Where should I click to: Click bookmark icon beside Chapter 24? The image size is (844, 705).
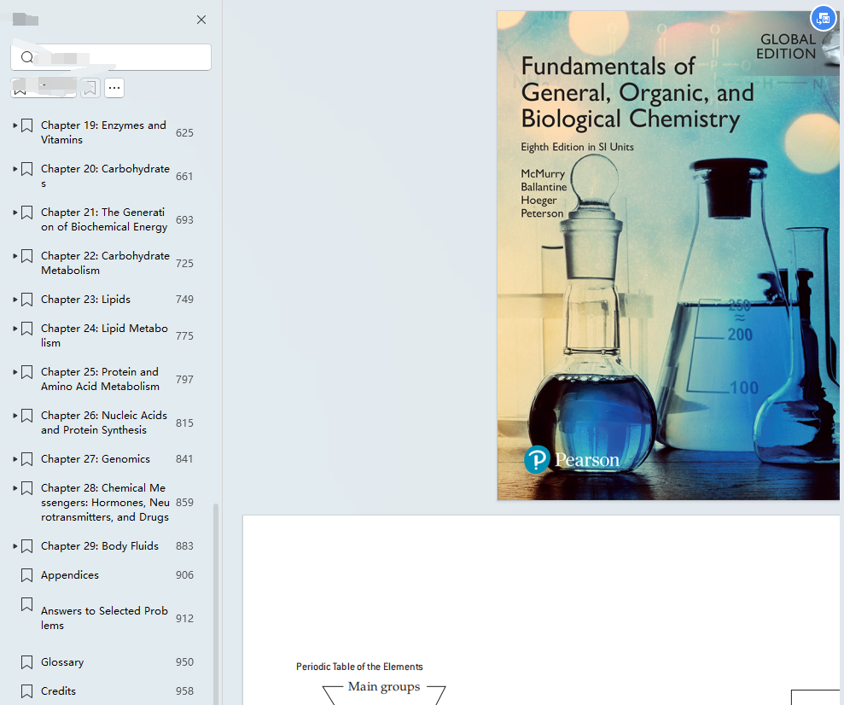tap(27, 329)
